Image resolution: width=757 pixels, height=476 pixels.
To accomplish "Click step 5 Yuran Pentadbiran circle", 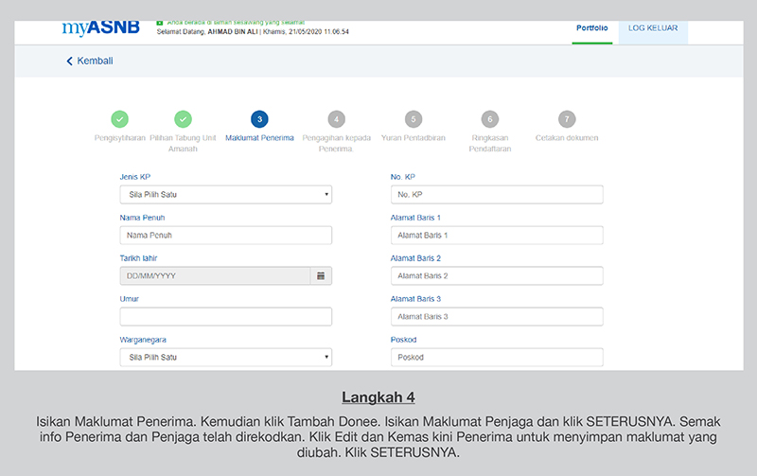I will pyautogui.click(x=413, y=119).
